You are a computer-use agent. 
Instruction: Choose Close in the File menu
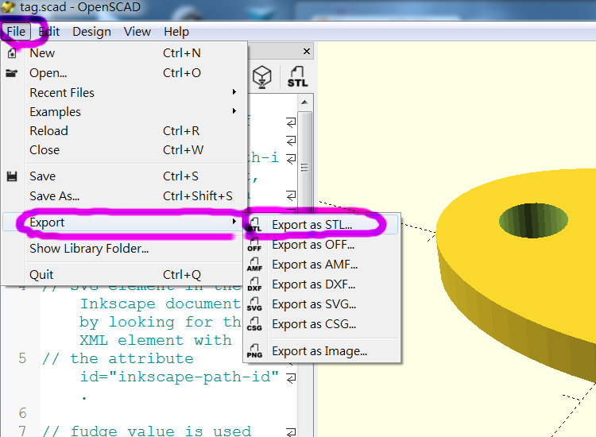[124, 150]
